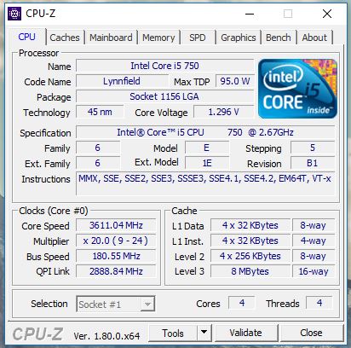Click the Close button at bottom
The width and height of the screenshot is (351, 348).
[x=311, y=333]
